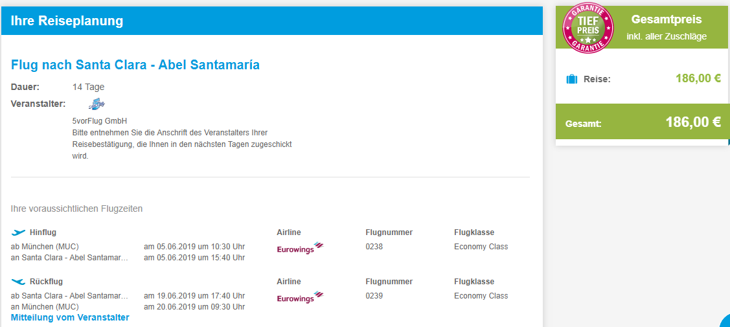
Task: Click the Gesamt total price 186,00 €
Action: [x=693, y=122]
